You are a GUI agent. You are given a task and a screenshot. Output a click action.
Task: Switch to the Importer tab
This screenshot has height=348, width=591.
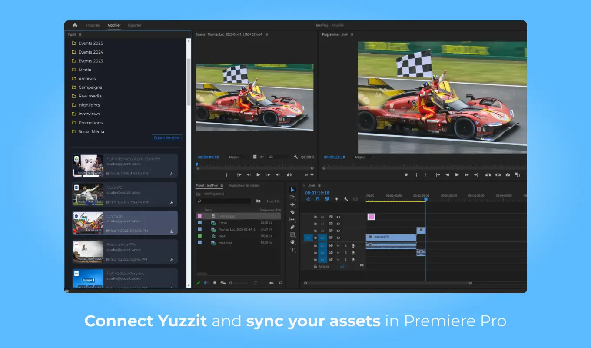pos(93,25)
